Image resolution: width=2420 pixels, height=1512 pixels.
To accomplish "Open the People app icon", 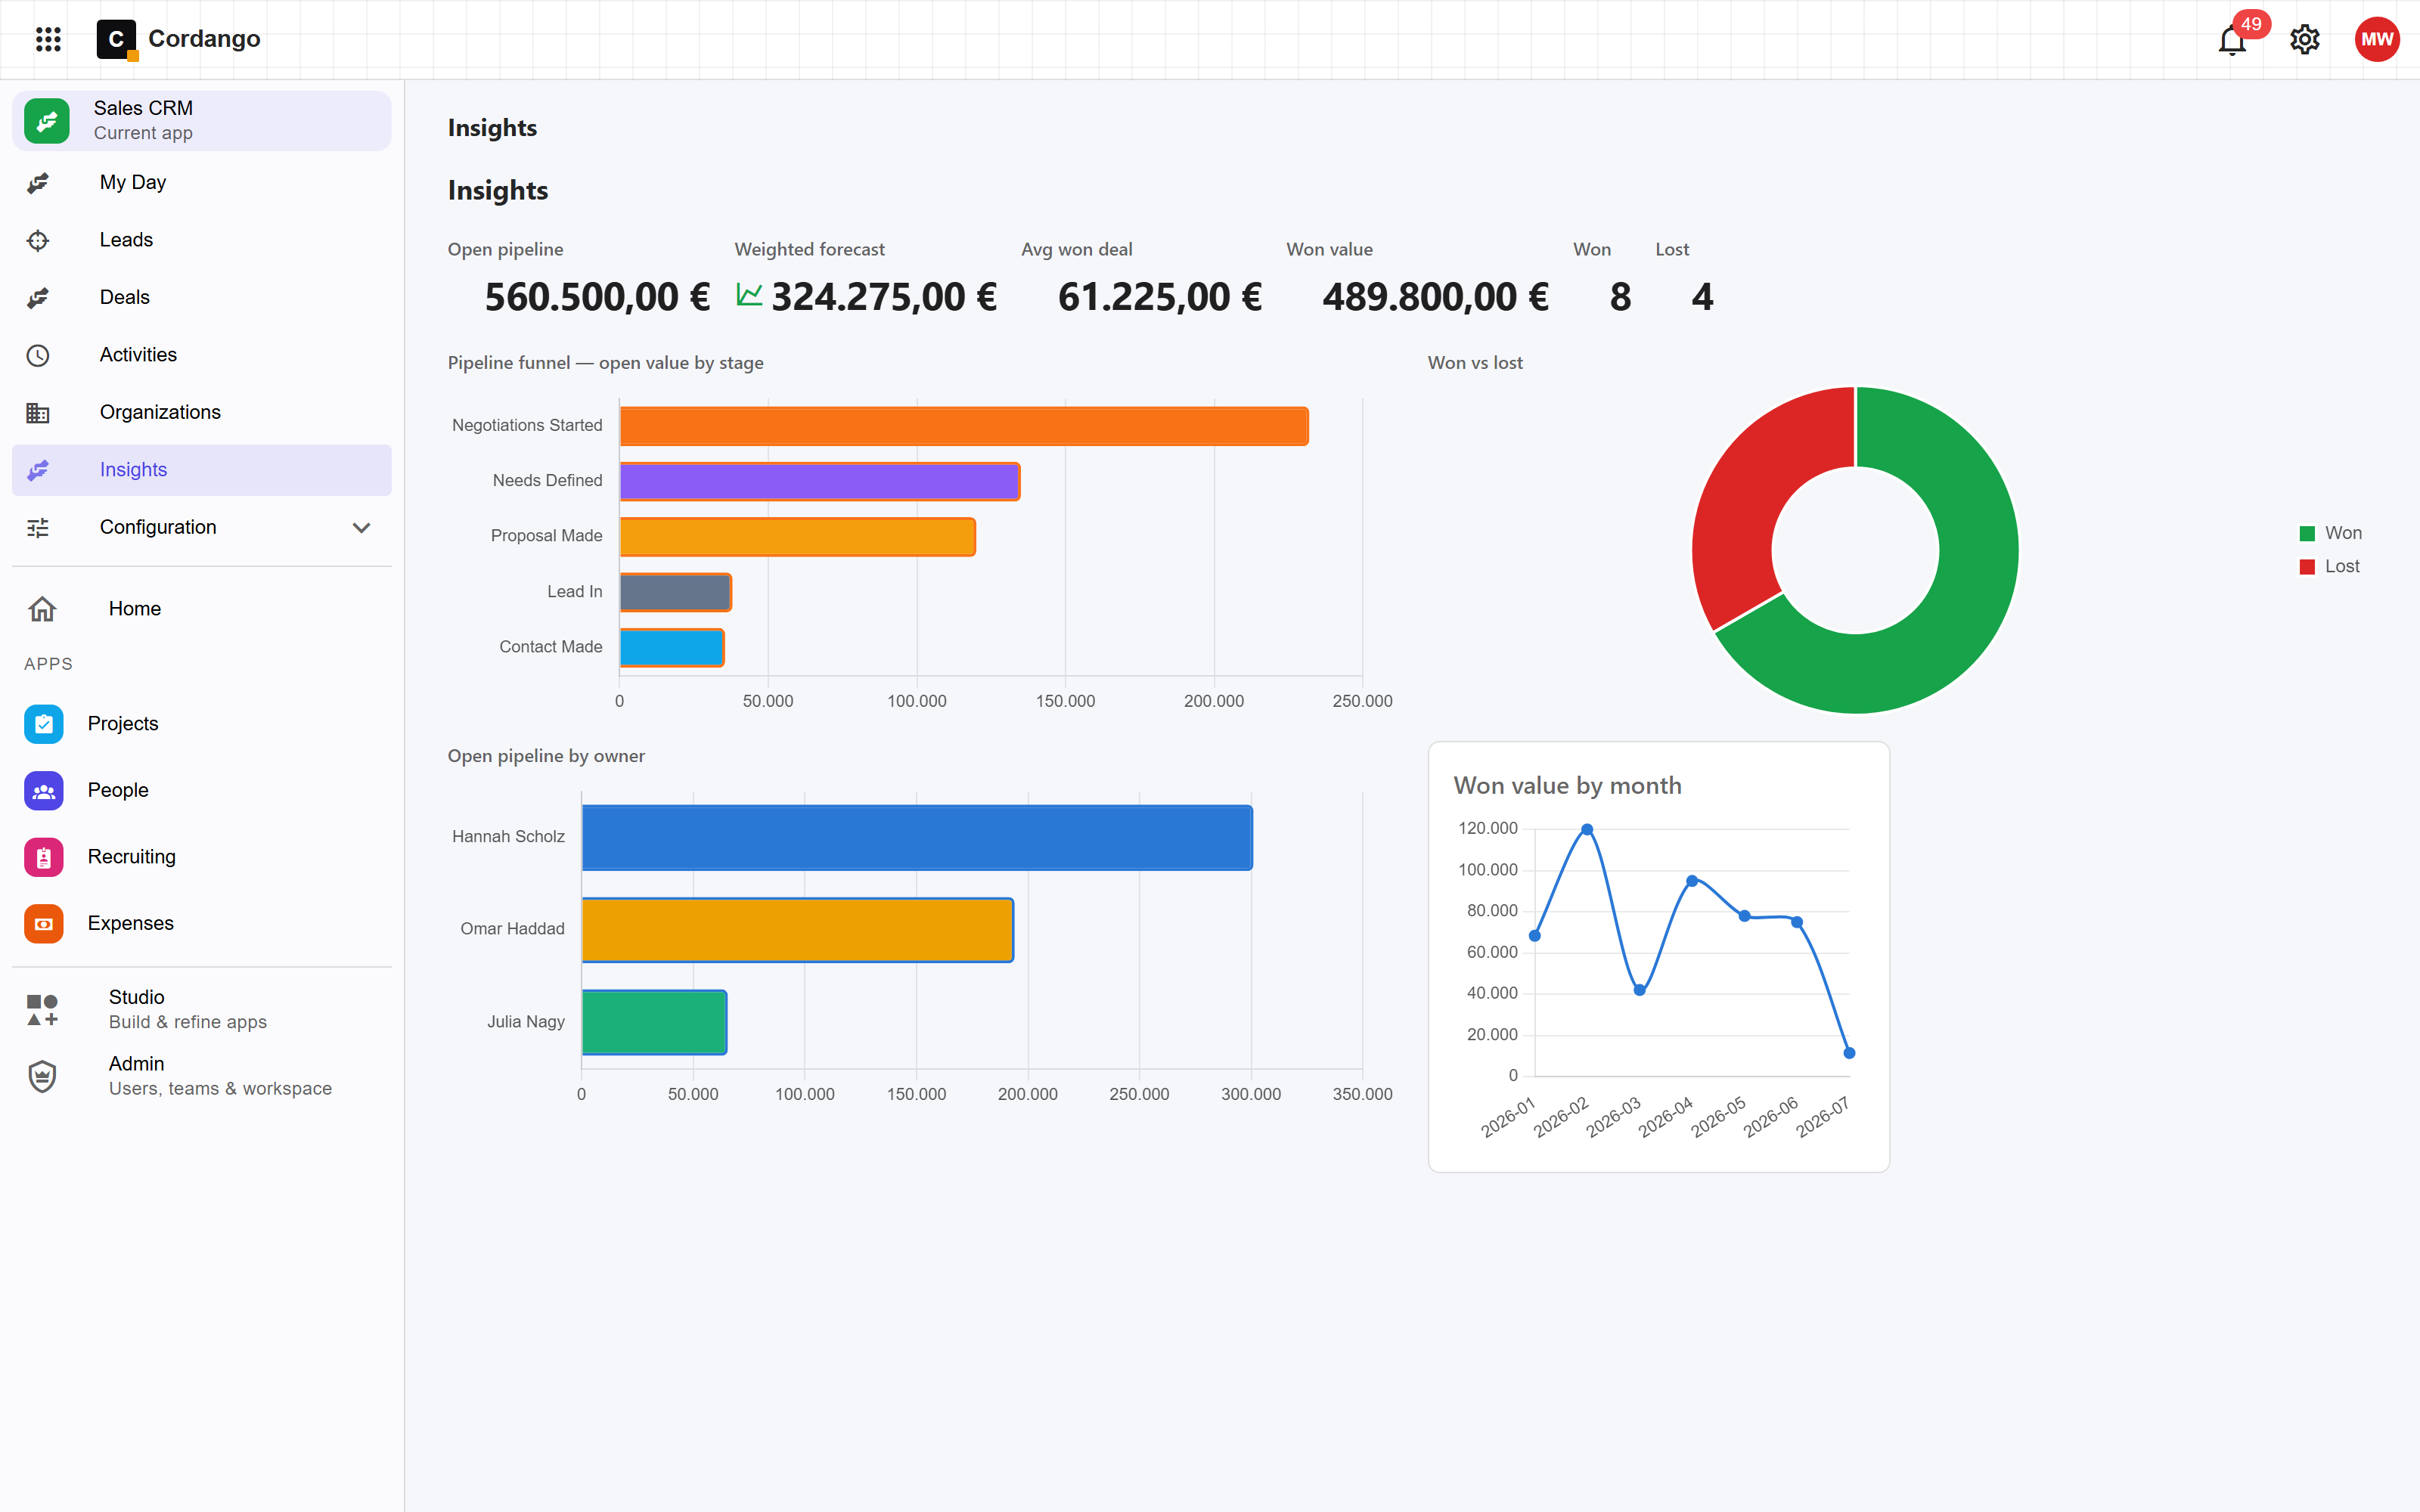I will click(x=44, y=791).
